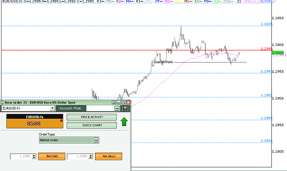Click the New order window app icon

coord(2,103)
